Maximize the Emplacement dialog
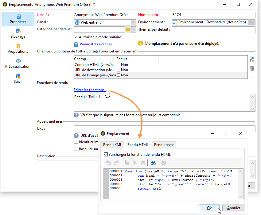 tap(227, 133)
